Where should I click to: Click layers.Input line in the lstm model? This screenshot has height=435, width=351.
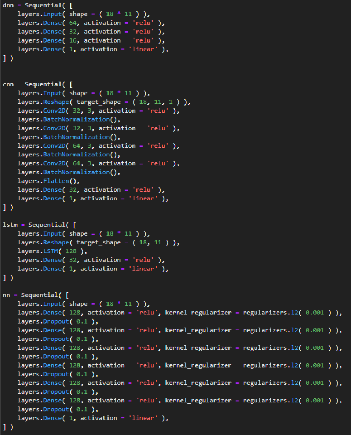84,233
